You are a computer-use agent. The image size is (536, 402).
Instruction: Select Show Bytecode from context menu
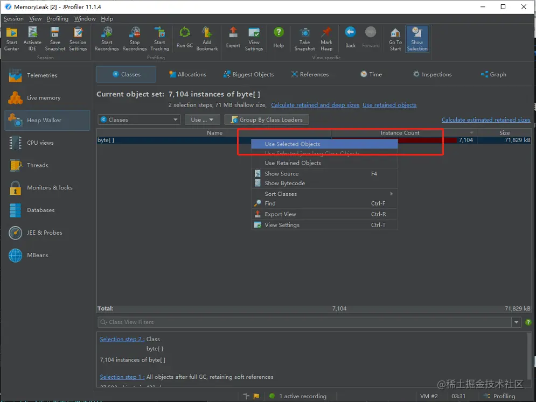[324, 183]
